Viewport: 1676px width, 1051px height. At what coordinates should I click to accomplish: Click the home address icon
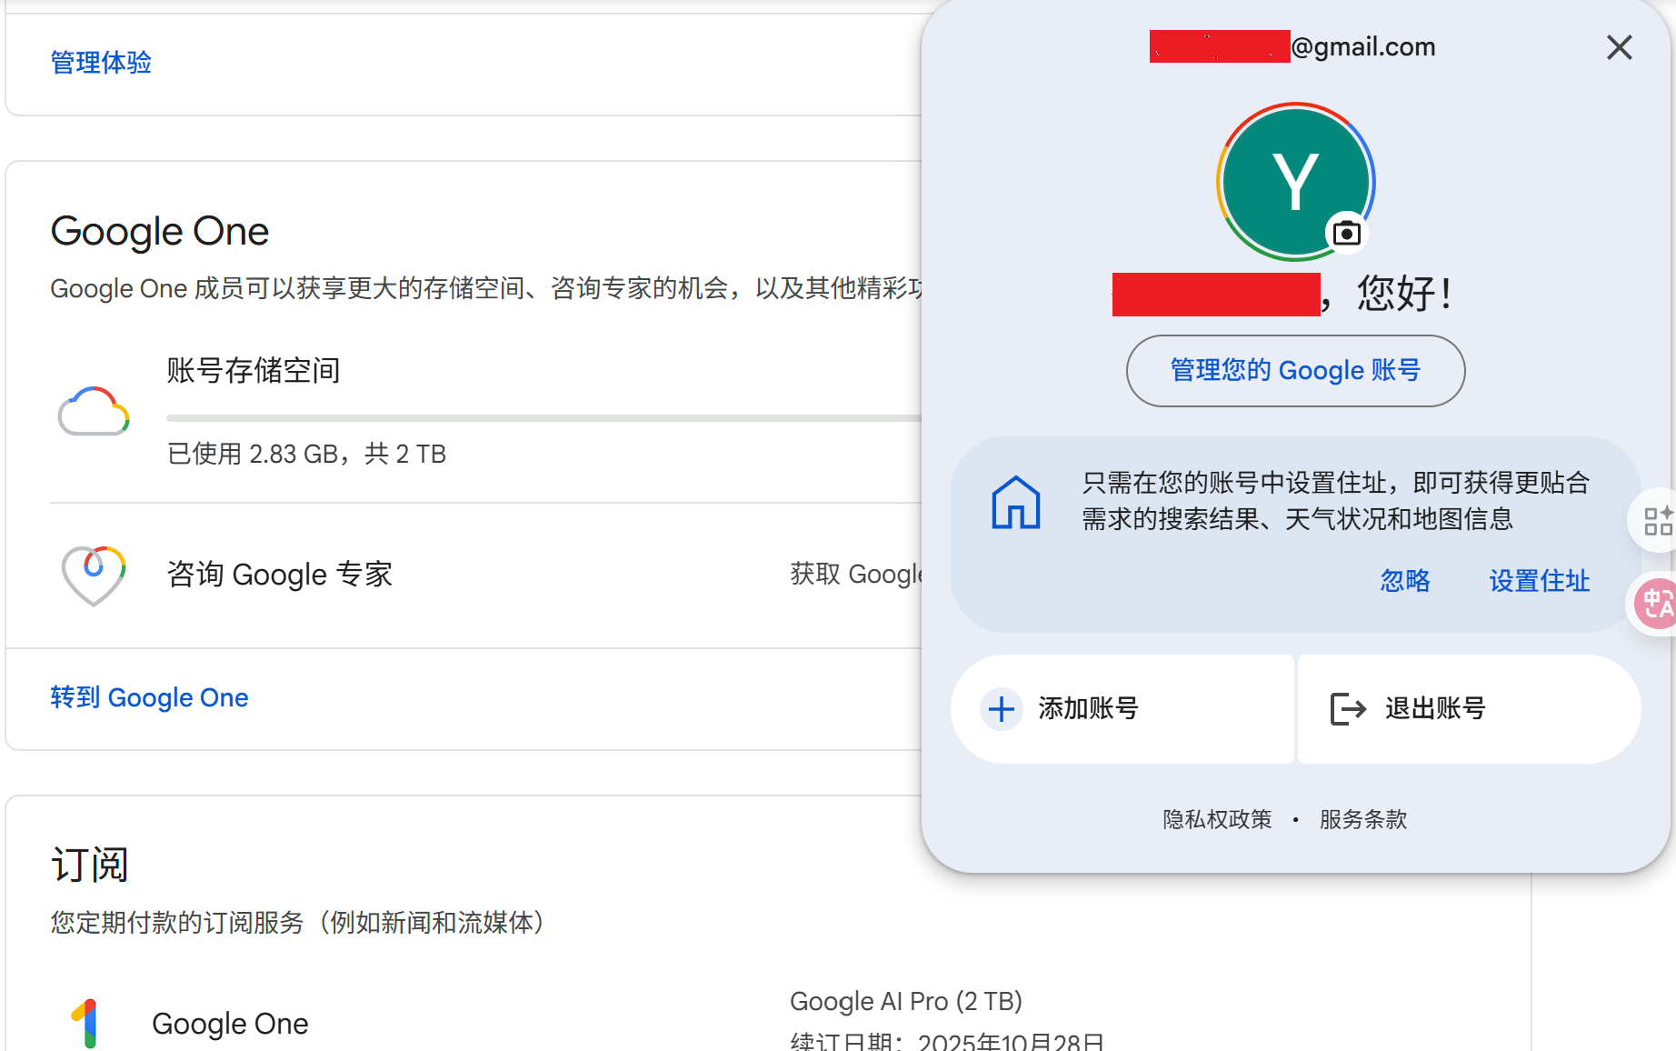click(1015, 502)
